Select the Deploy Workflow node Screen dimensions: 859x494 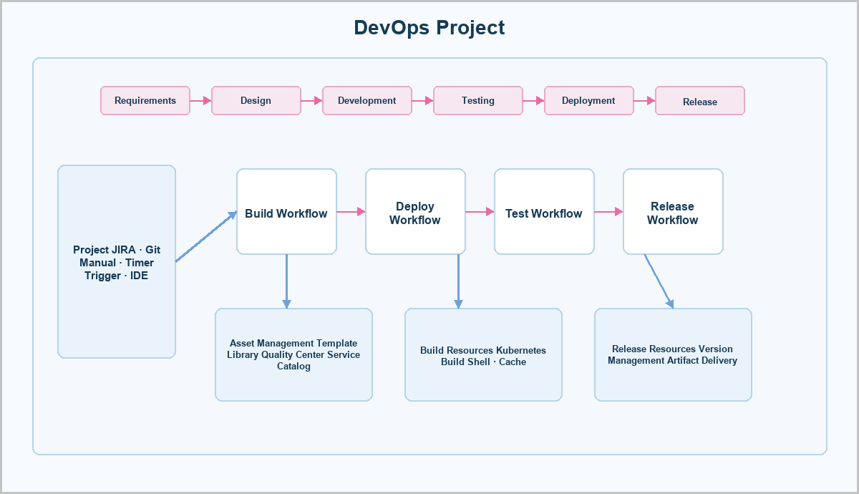415,212
